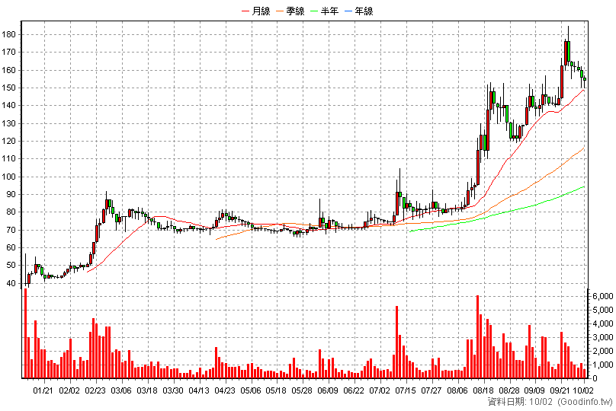Click the 40 price axis label

click(11, 283)
